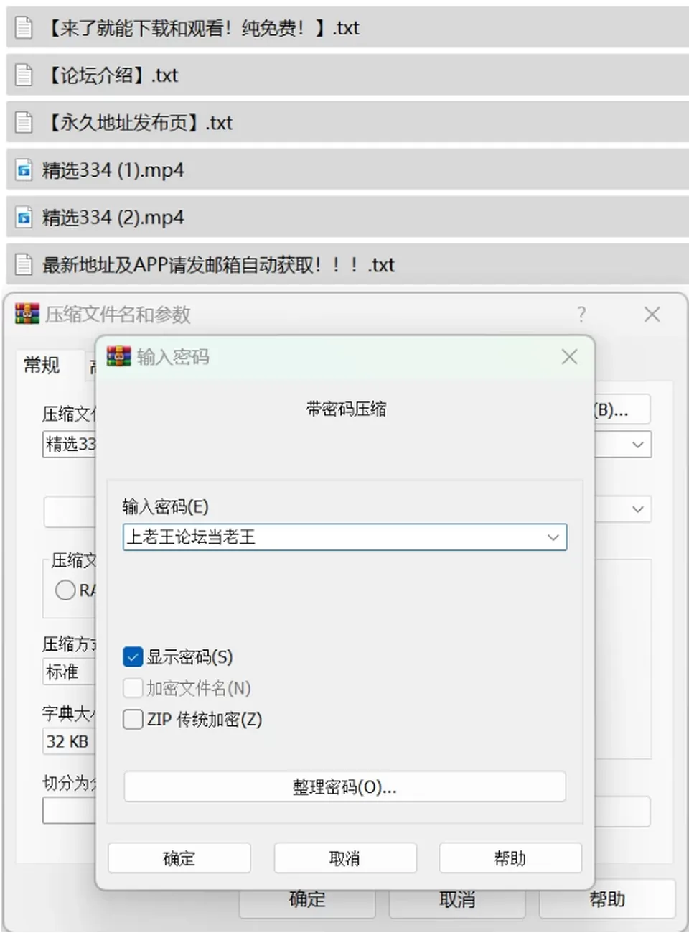The width and height of the screenshot is (689, 933).
Task: Expand the second dropdown behind the password dialog
Action: click(x=637, y=509)
